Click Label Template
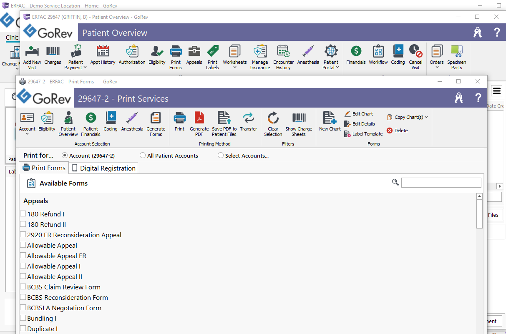 click(x=363, y=134)
